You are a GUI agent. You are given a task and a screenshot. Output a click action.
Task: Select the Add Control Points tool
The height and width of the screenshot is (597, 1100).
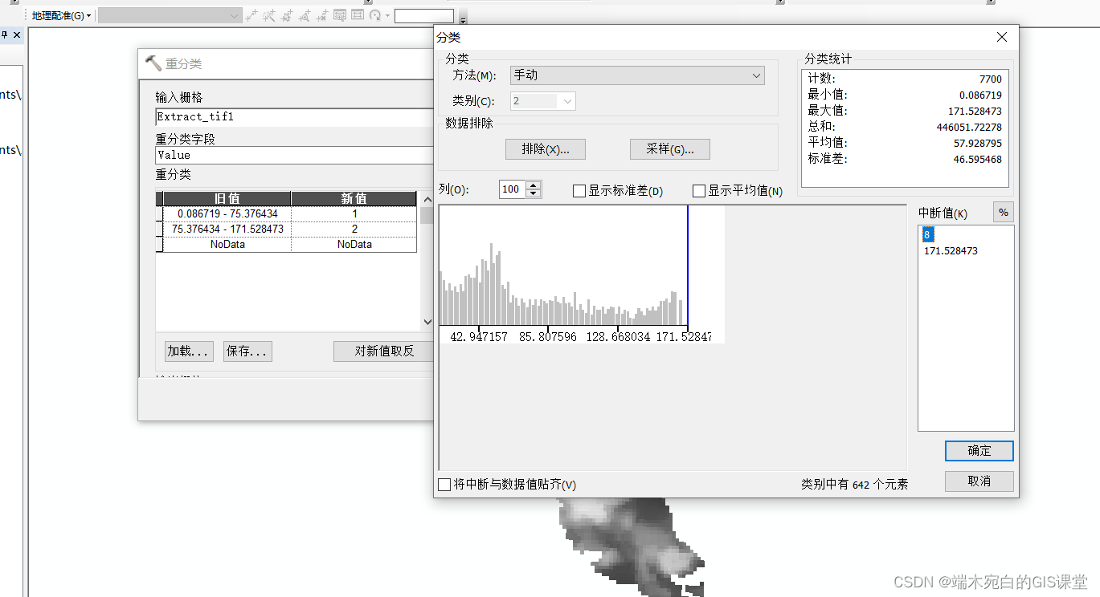point(251,15)
